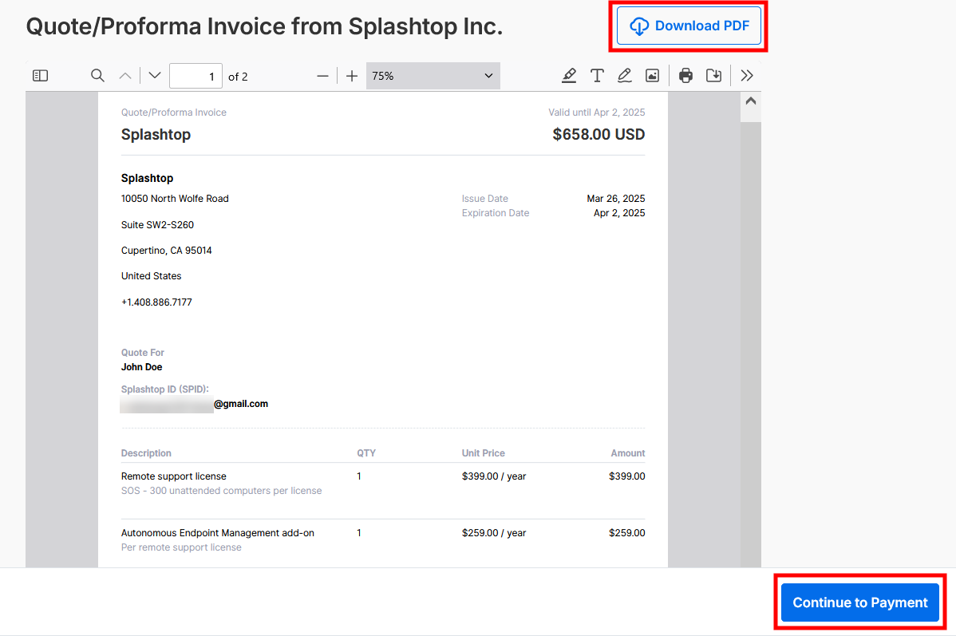The height and width of the screenshot is (636, 956).
Task: Click the page number input field
Action: point(196,77)
